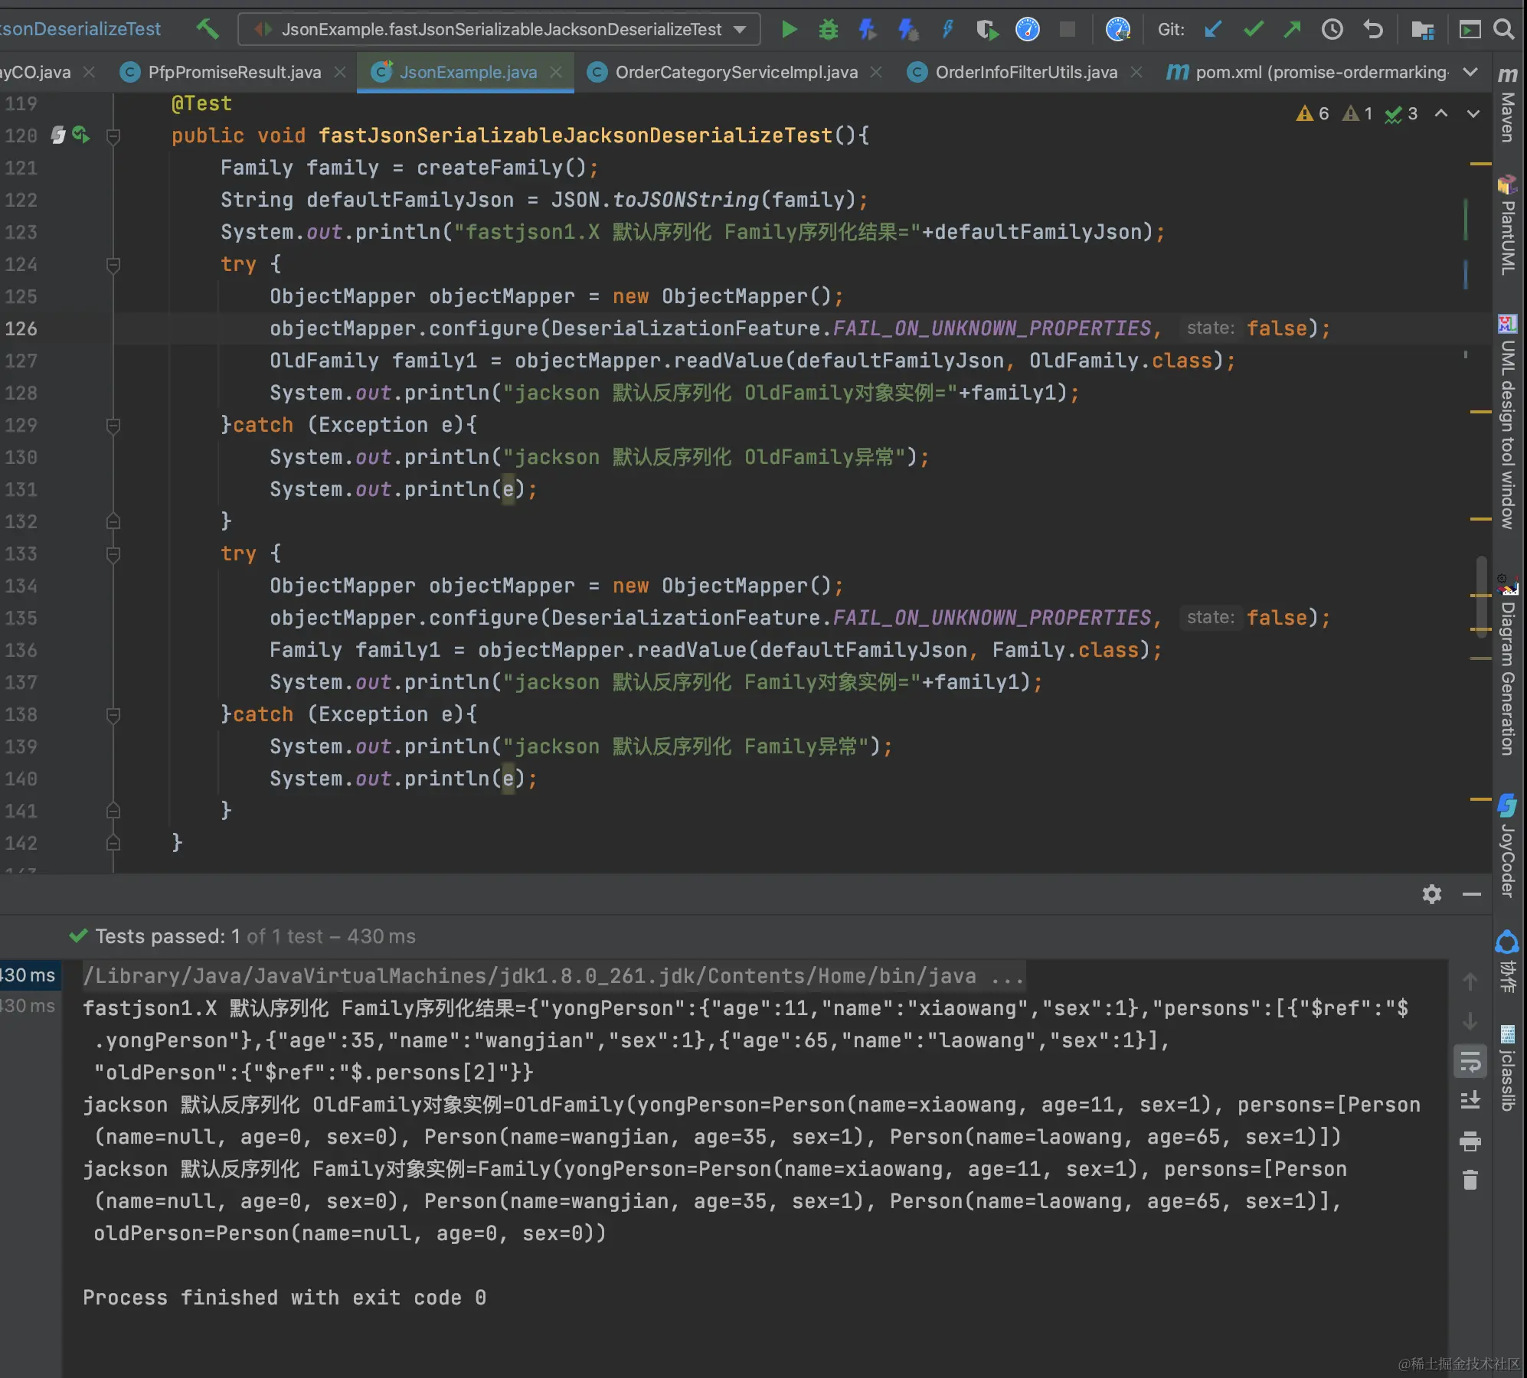Image resolution: width=1527 pixels, height=1378 pixels.
Task: Open Run panel settings gear
Action: click(1432, 894)
